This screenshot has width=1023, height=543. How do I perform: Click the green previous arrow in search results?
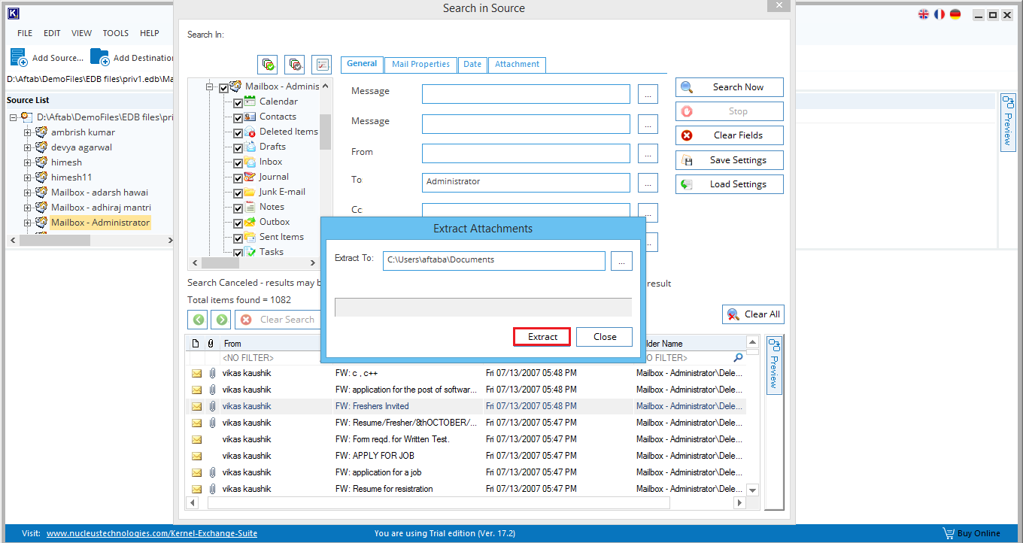click(198, 320)
